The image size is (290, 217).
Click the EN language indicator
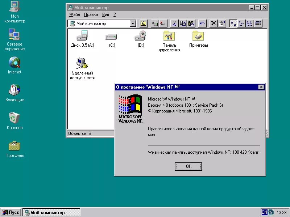[x=264, y=212]
